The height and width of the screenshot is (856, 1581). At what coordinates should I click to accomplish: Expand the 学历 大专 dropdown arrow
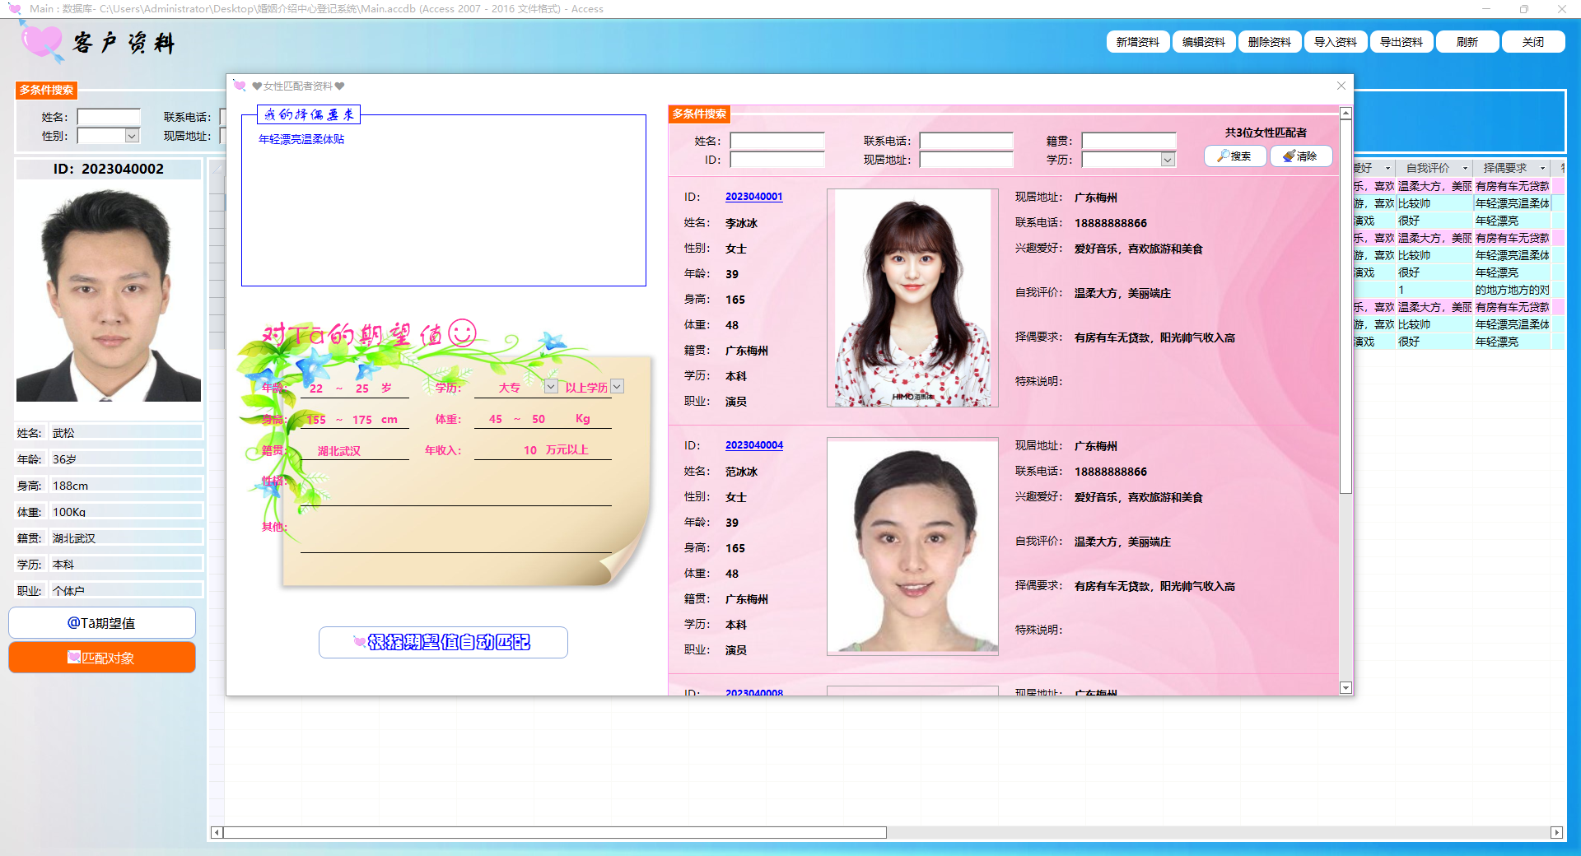pyautogui.click(x=551, y=387)
